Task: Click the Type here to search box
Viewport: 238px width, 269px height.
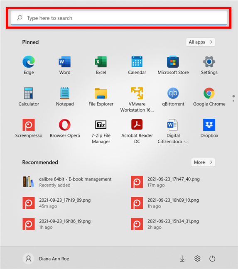Action: (x=119, y=18)
